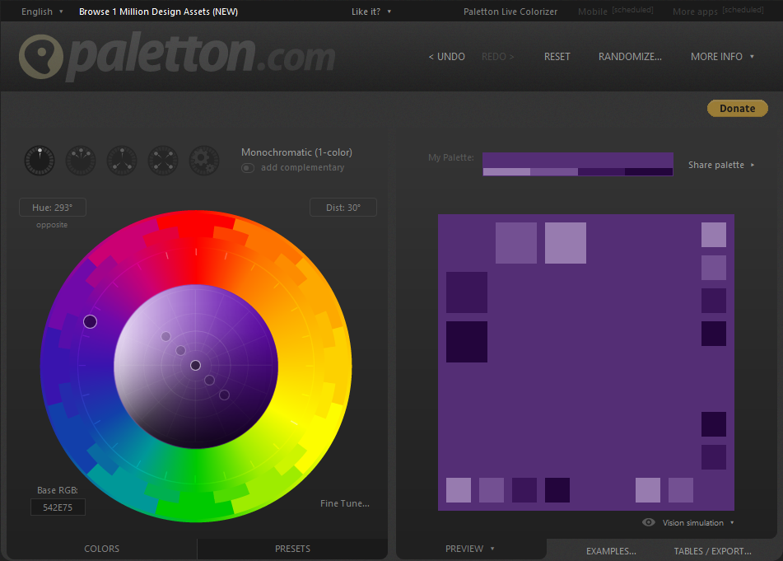Screen dimensions: 783x561
Task: Click RESET in the header
Action: click(557, 57)
